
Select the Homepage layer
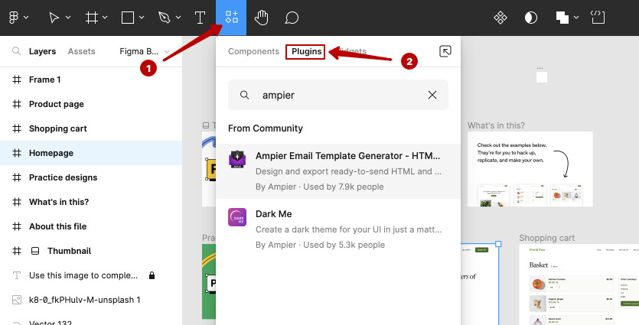coord(91,153)
